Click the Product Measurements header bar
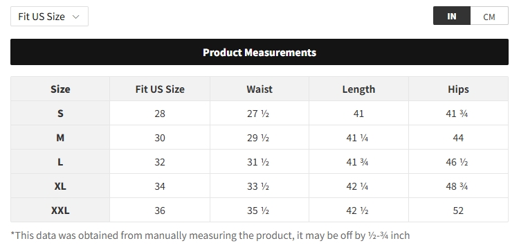Image resolution: width=519 pixels, height=250 pixels. point(259,52)
